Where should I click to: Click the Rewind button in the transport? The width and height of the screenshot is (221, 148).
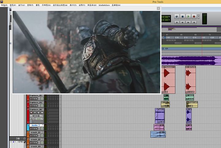(183, 22)
